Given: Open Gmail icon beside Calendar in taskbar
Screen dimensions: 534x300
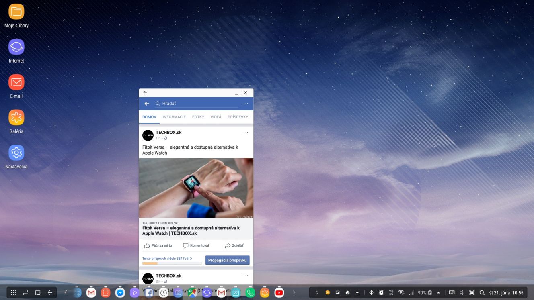Looking at the screenshot, I should click(x=221, y=293).
